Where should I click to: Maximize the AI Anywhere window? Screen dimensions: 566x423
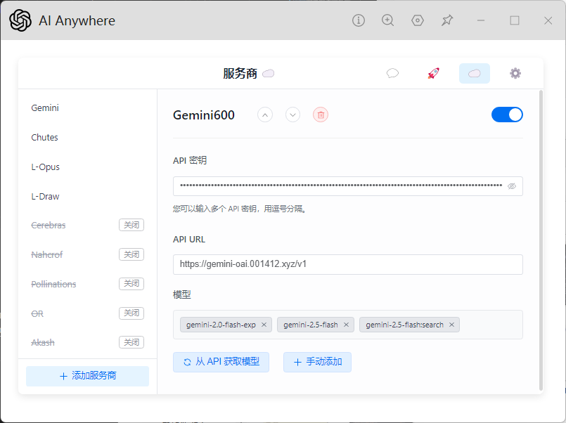point(515,20)
